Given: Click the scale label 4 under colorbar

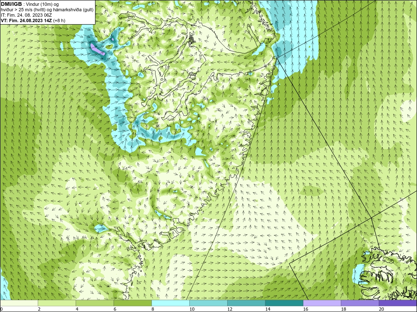Looking at the screenshot, I should tap(77, 309).
